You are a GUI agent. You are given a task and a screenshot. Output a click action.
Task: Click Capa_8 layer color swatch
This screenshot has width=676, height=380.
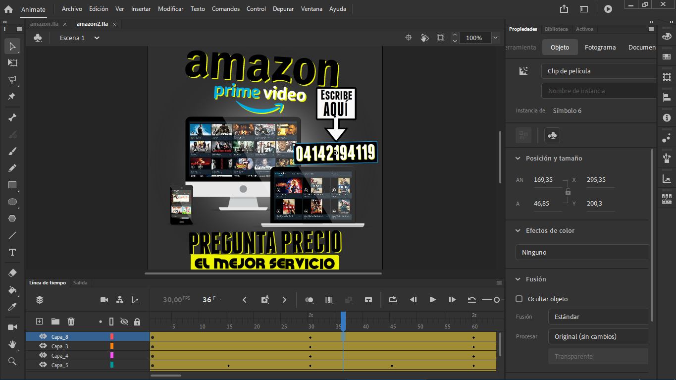tap(112, 337)
